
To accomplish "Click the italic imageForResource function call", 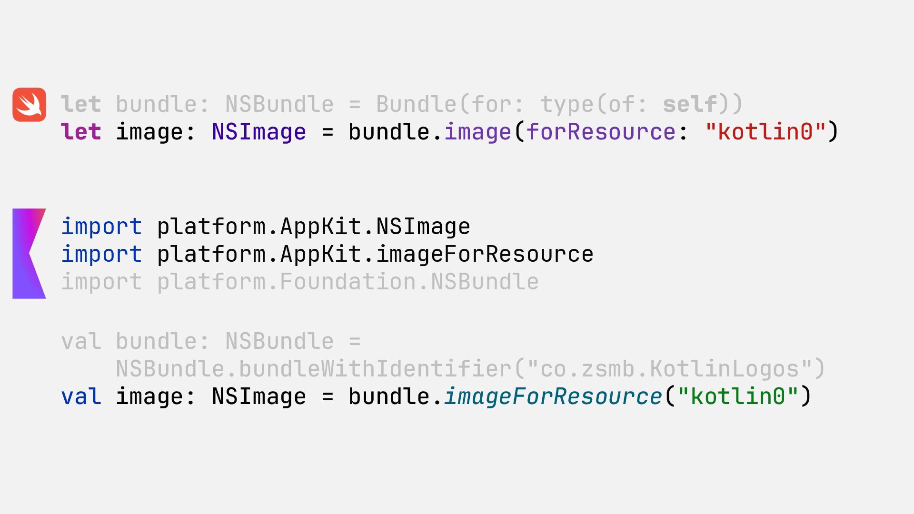I will (x=553, y=396).
